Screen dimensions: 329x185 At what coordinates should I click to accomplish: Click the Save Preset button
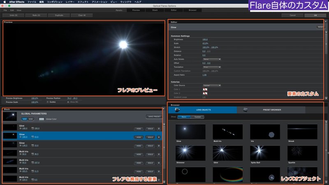154,117
